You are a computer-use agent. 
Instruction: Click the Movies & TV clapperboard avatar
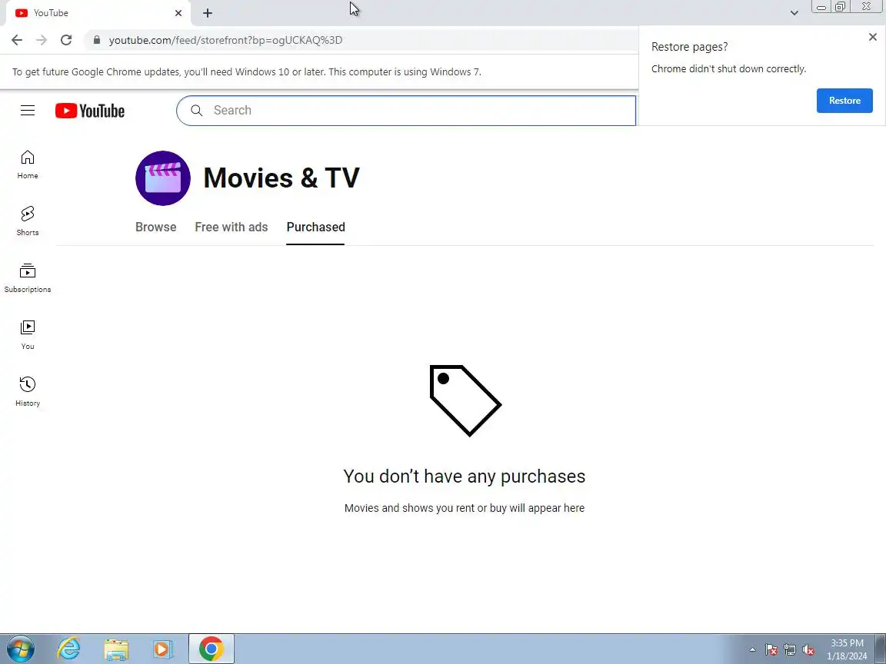pyautogui.click(x=163, y=178)
